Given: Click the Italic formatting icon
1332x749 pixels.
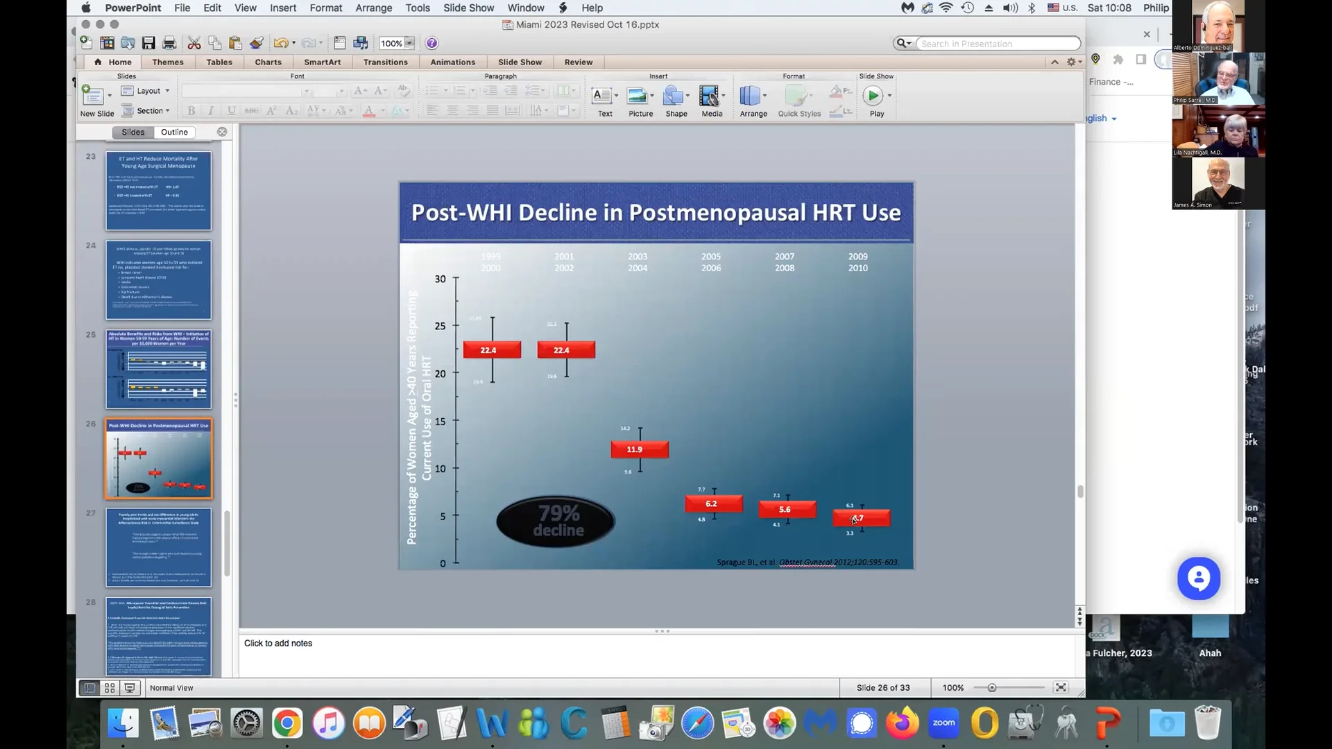Looking at the screenshot, I should click(211, 110).
